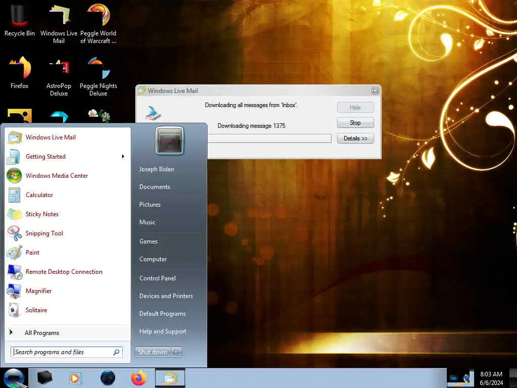This screenshot has height=388, width=517.
Task: Select Peggle Nights Deluxe desktop icon
Action: coord(98,77)
